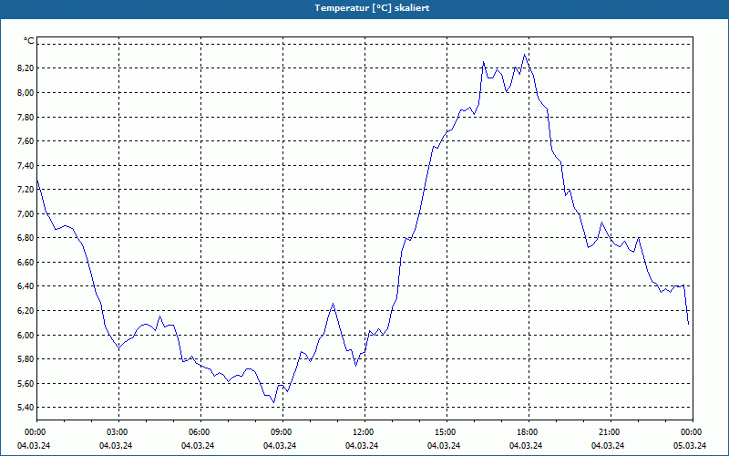The width and height of the screenshot is (729, 456).
Task: Click the 8,20 y-axis value
Action: point(25,68)
